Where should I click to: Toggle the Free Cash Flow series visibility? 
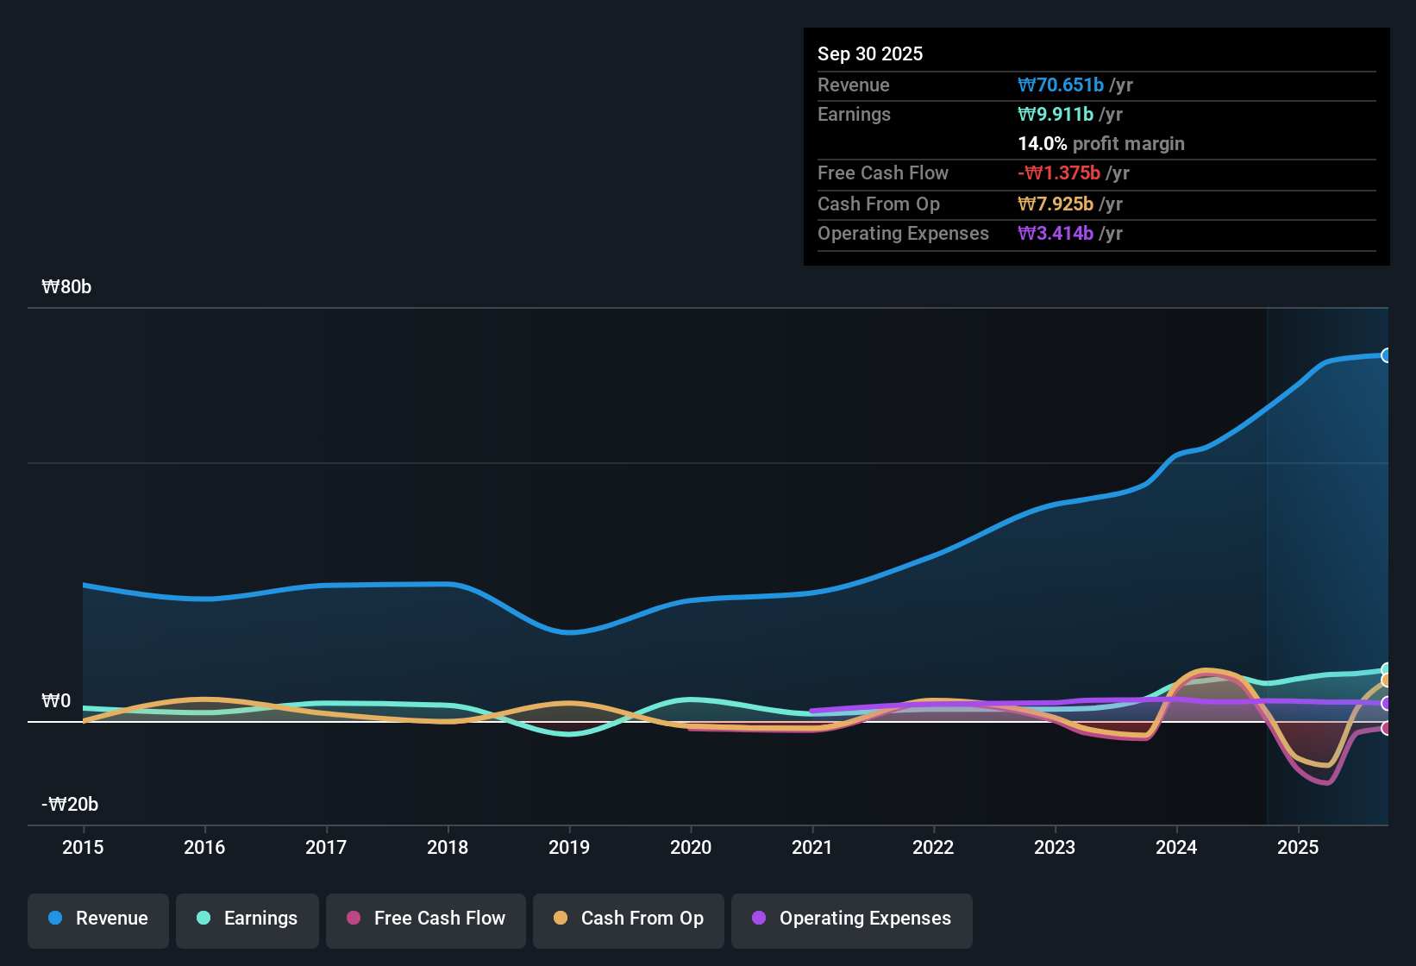click(425, 920)
